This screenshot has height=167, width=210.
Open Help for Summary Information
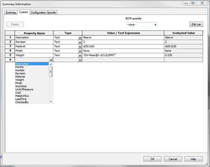click(193, 159)
